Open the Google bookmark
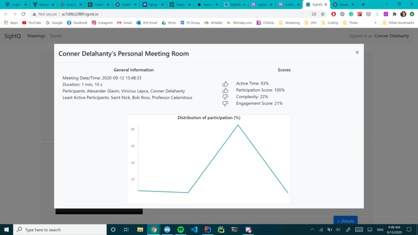The image size is (418, 235). pos(54,23)
